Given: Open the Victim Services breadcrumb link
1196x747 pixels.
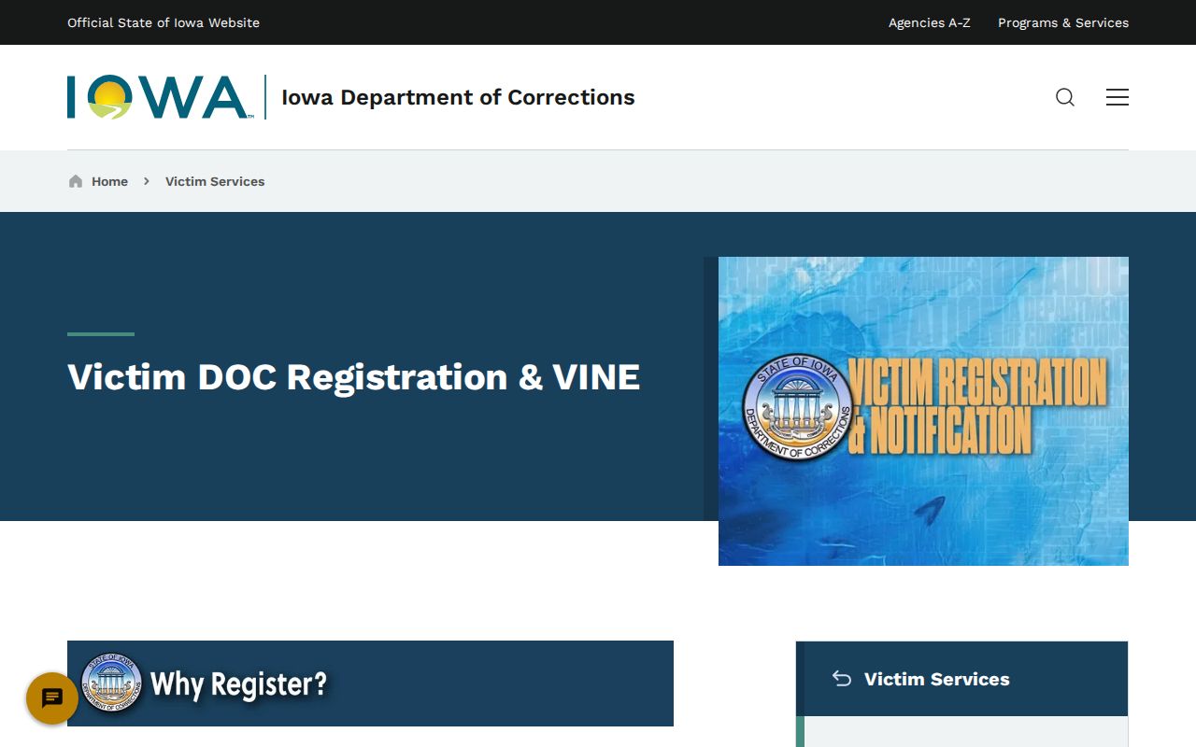Looking at the screenshot, I should [215, 181].
